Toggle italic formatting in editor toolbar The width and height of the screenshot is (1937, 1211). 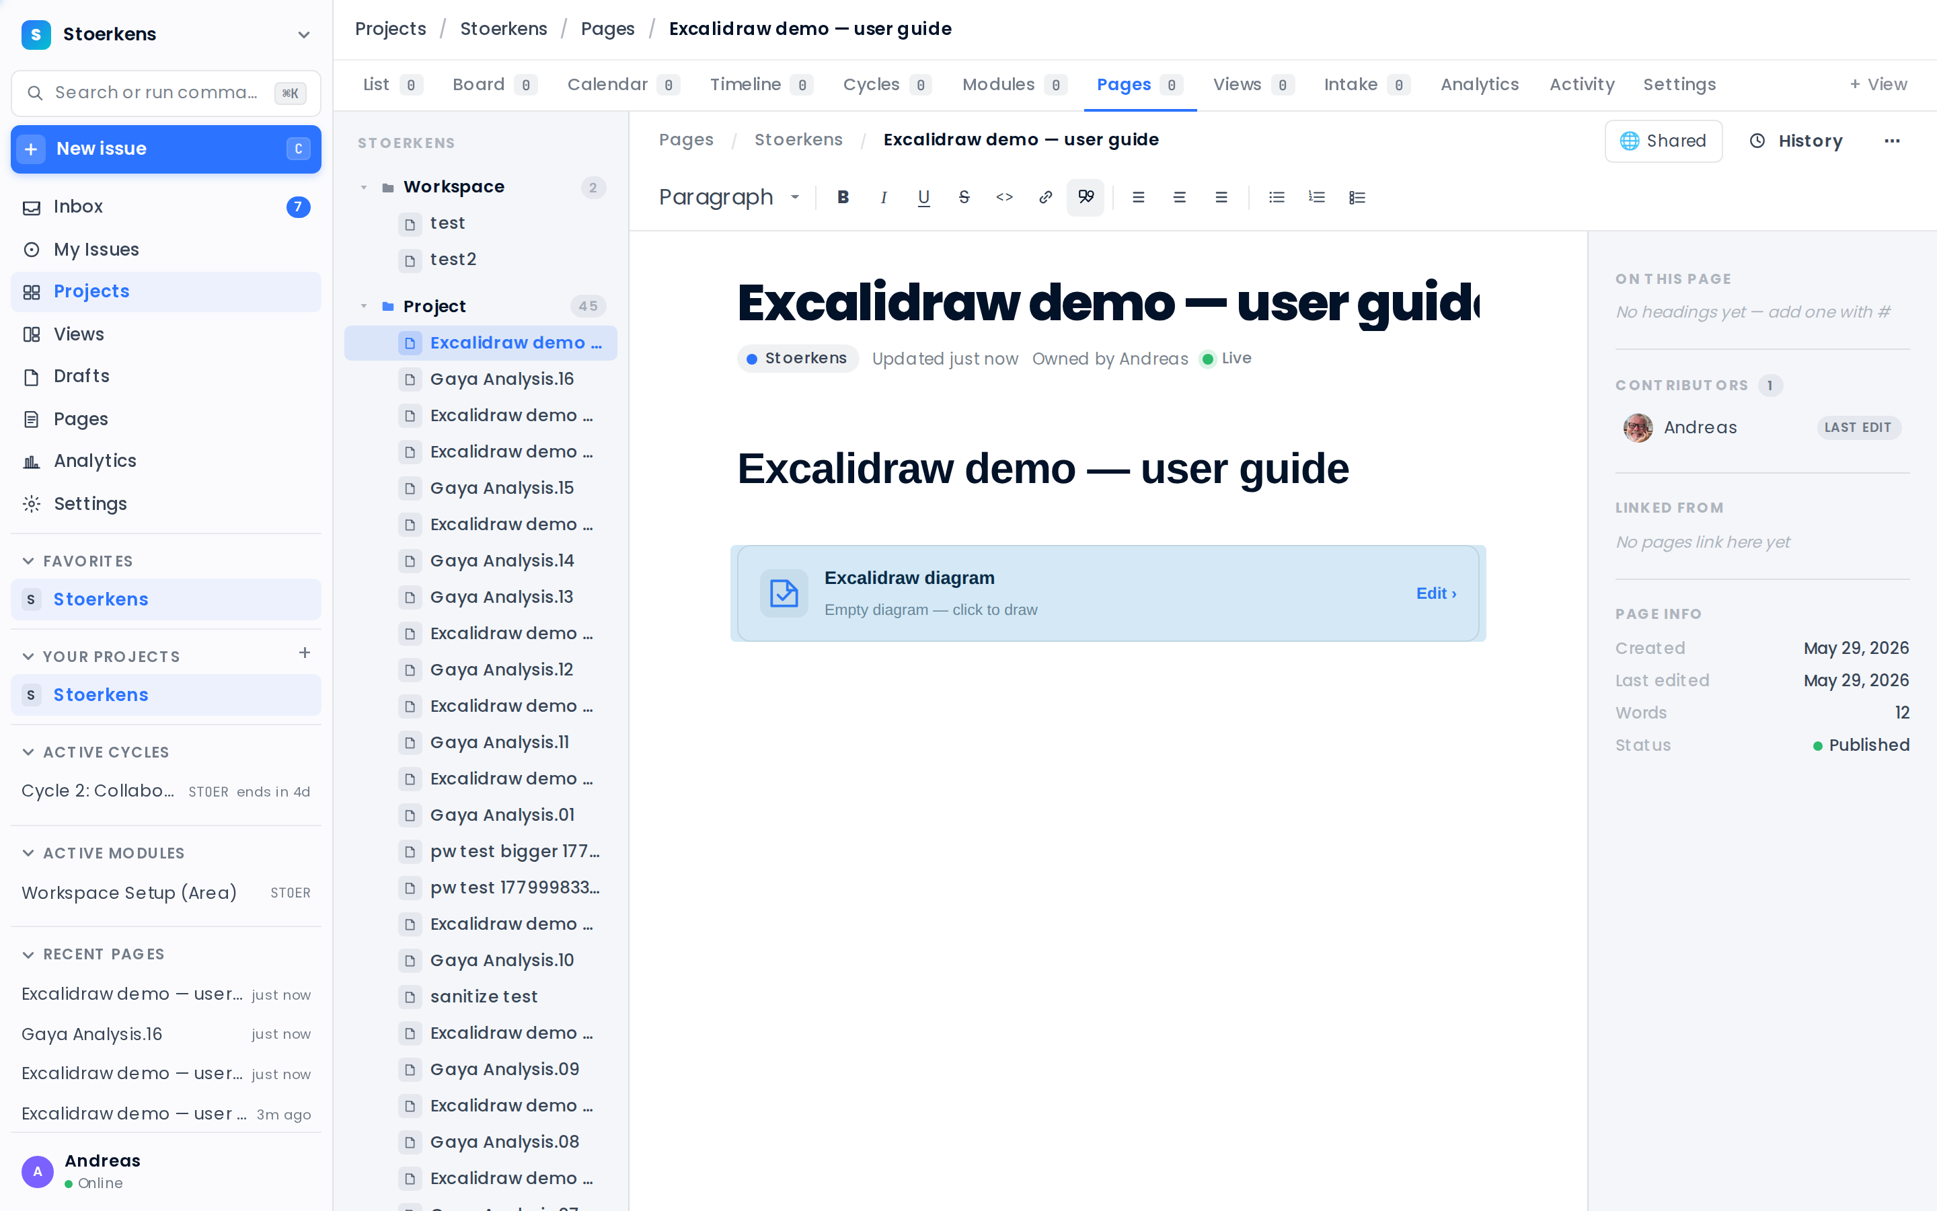click(x=884, y=197)
